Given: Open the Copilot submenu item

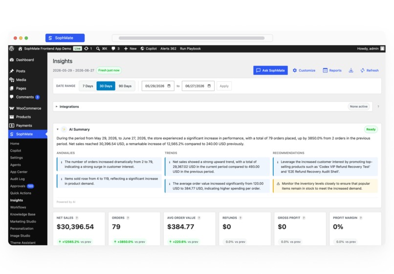Looking at the screenshot, I should [16, 151].
